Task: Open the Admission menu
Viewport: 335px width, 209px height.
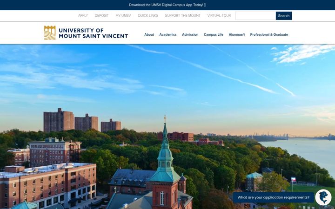Action: pos(190,34)
